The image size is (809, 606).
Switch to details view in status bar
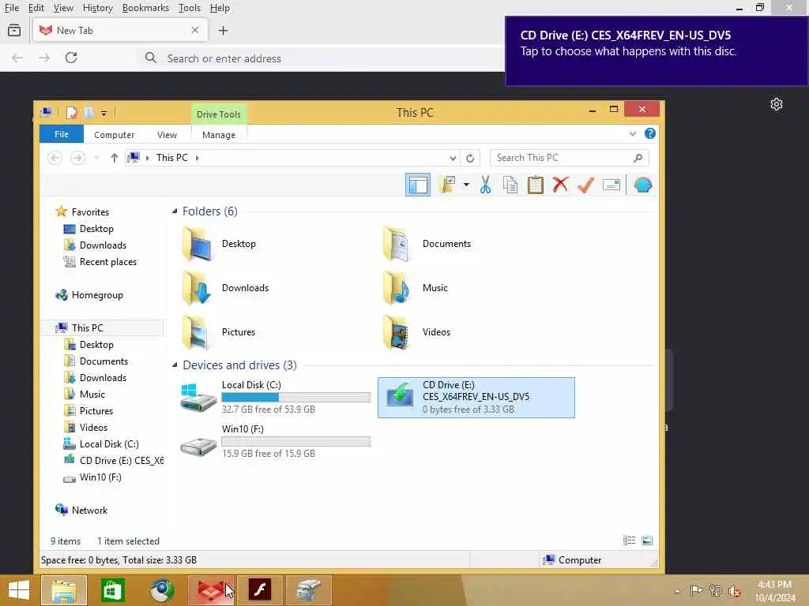(x=629, y=541)
